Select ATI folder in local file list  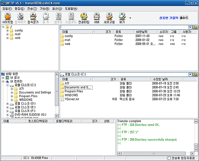[x=67, y=83]
